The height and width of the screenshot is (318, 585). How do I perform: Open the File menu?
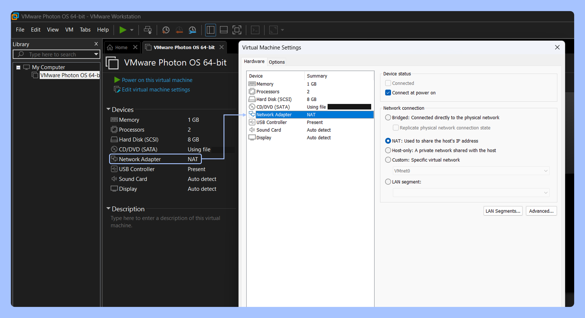point(20,30)
